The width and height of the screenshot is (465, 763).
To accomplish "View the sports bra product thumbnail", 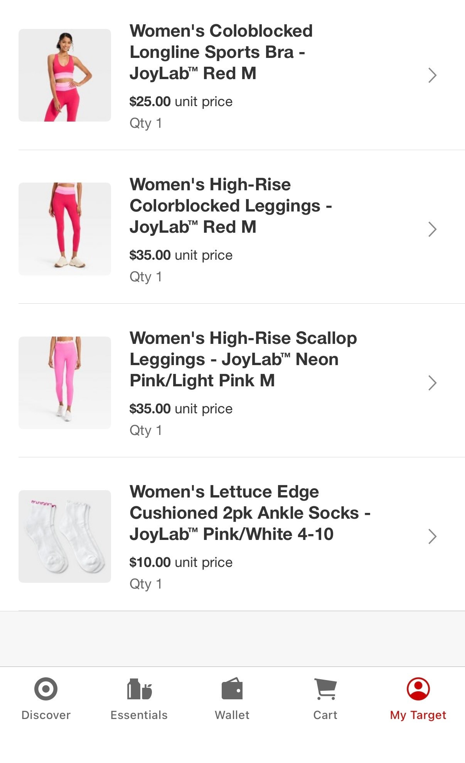I will tap(65, 75).
